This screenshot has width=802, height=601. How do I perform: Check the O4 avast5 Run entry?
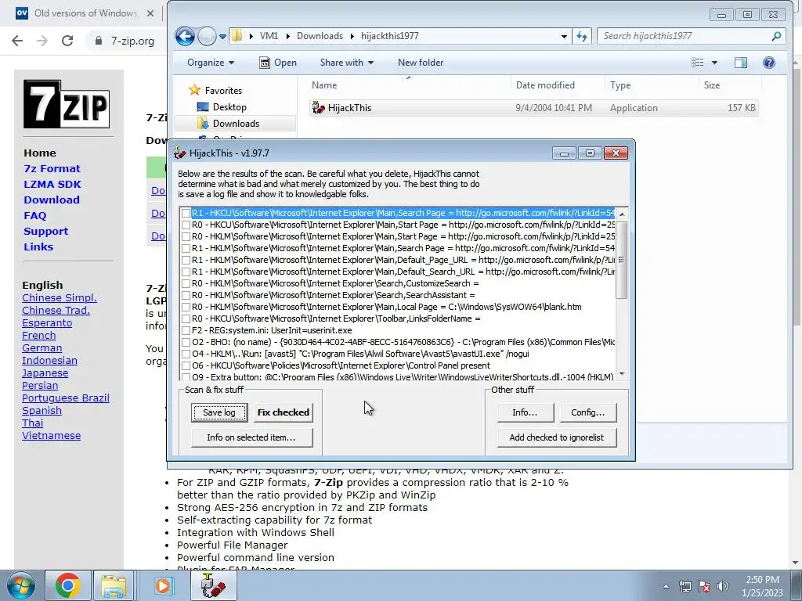pos(186,354)
